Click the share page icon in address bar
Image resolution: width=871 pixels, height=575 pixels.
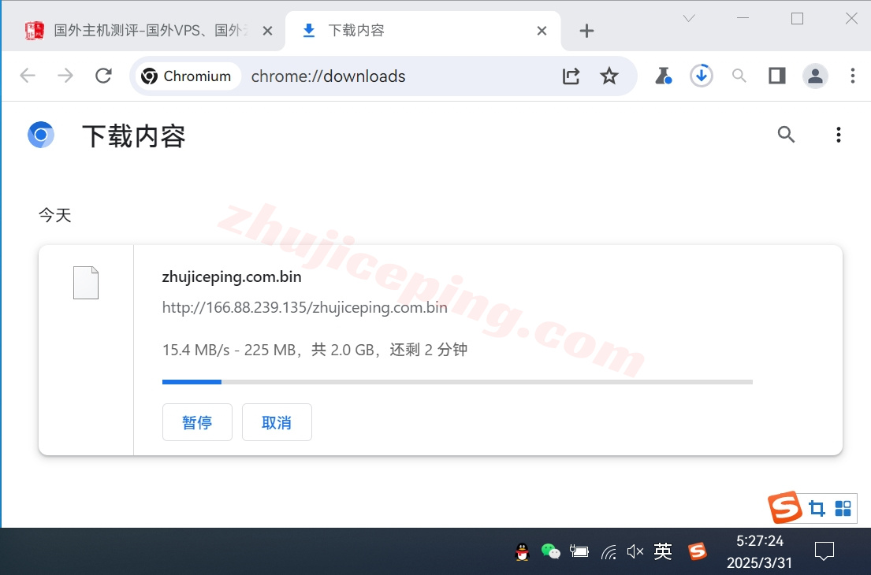point(571,76)
